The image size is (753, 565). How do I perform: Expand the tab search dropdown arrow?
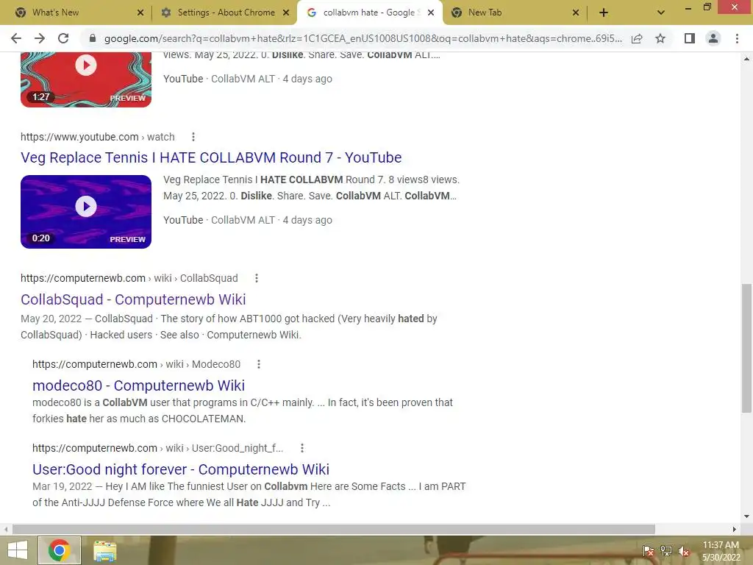point(661,13)
